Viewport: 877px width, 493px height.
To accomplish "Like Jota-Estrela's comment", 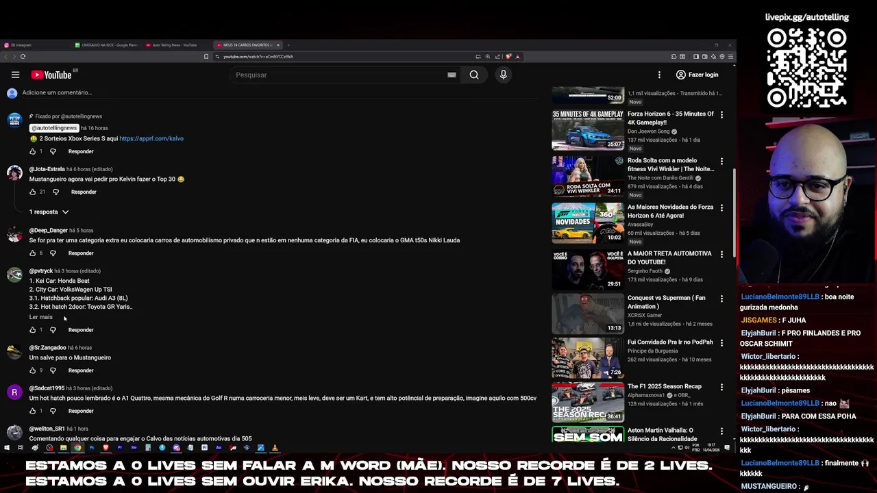I will pyautogui.click(x=32, y=192).
